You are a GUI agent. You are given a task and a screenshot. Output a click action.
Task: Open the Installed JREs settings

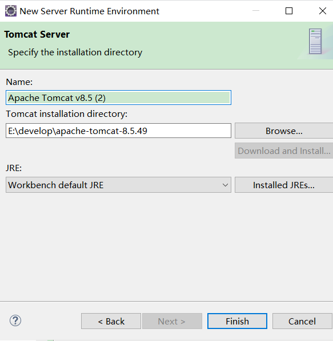pos(284,185)
